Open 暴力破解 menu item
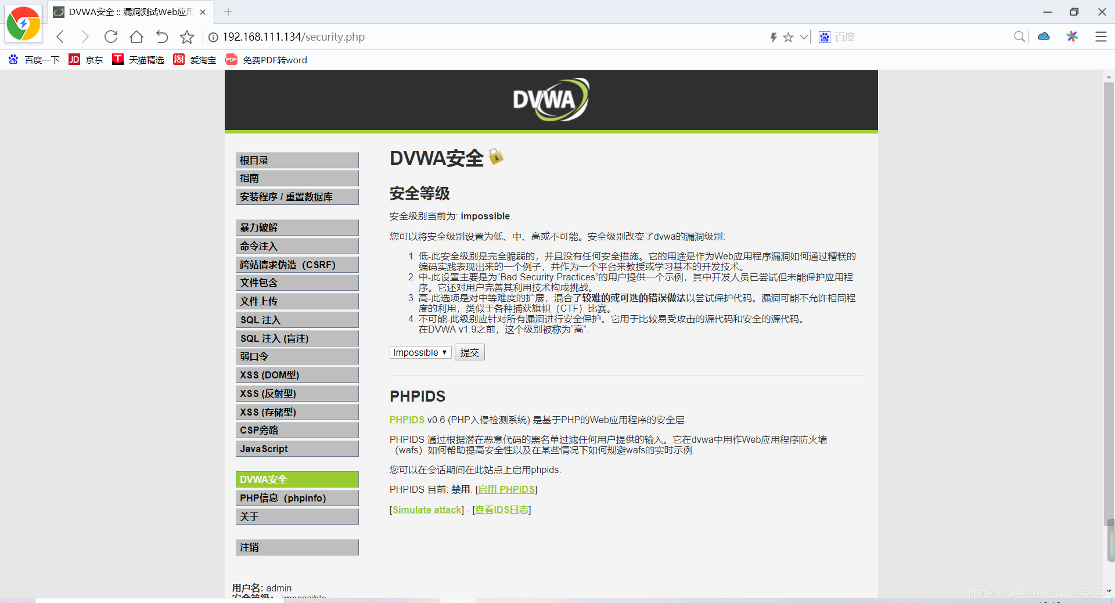The height and width of the screenshot is (603, 1115). (x=297, y=228)
